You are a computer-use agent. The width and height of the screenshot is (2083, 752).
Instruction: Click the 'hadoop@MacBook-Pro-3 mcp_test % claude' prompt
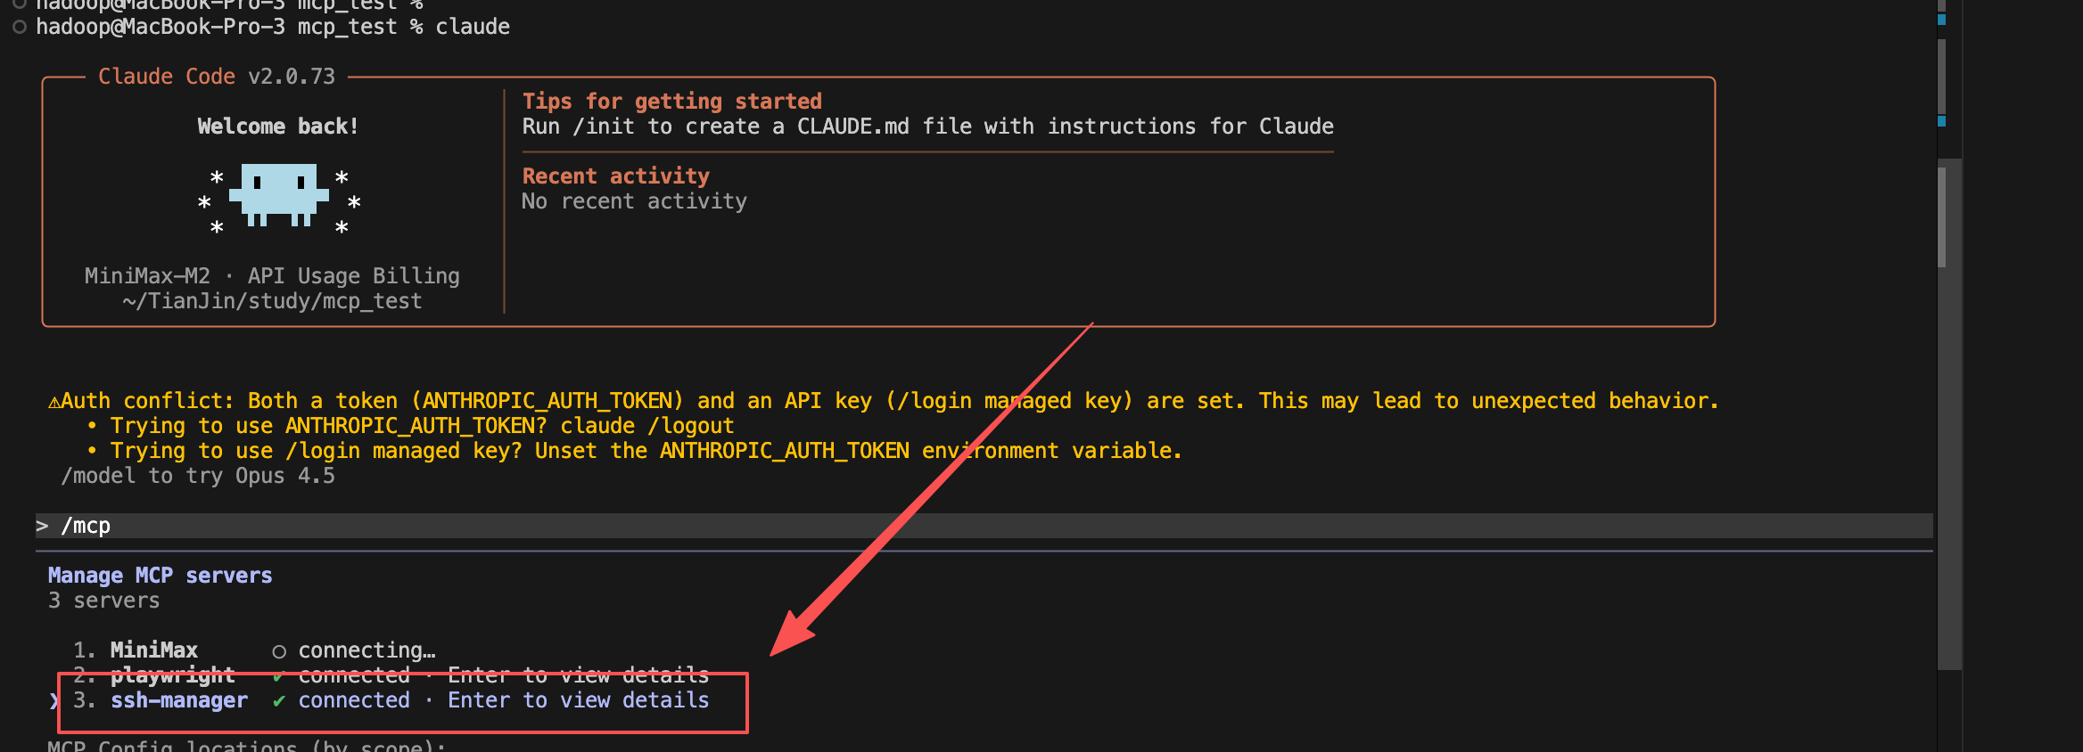click(x=273, y=27)
